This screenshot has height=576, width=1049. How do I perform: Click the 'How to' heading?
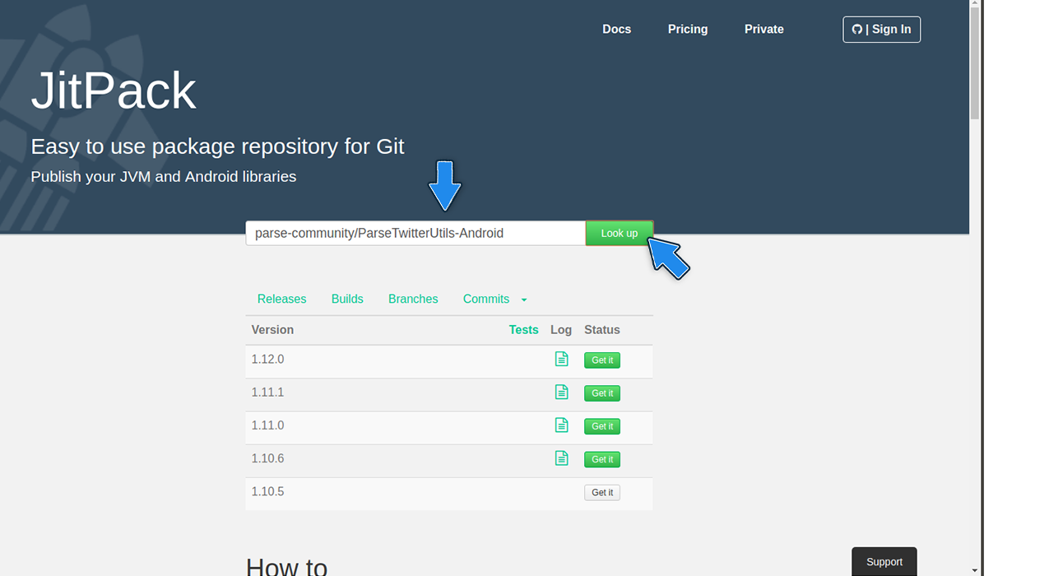(x=286, y=566)
